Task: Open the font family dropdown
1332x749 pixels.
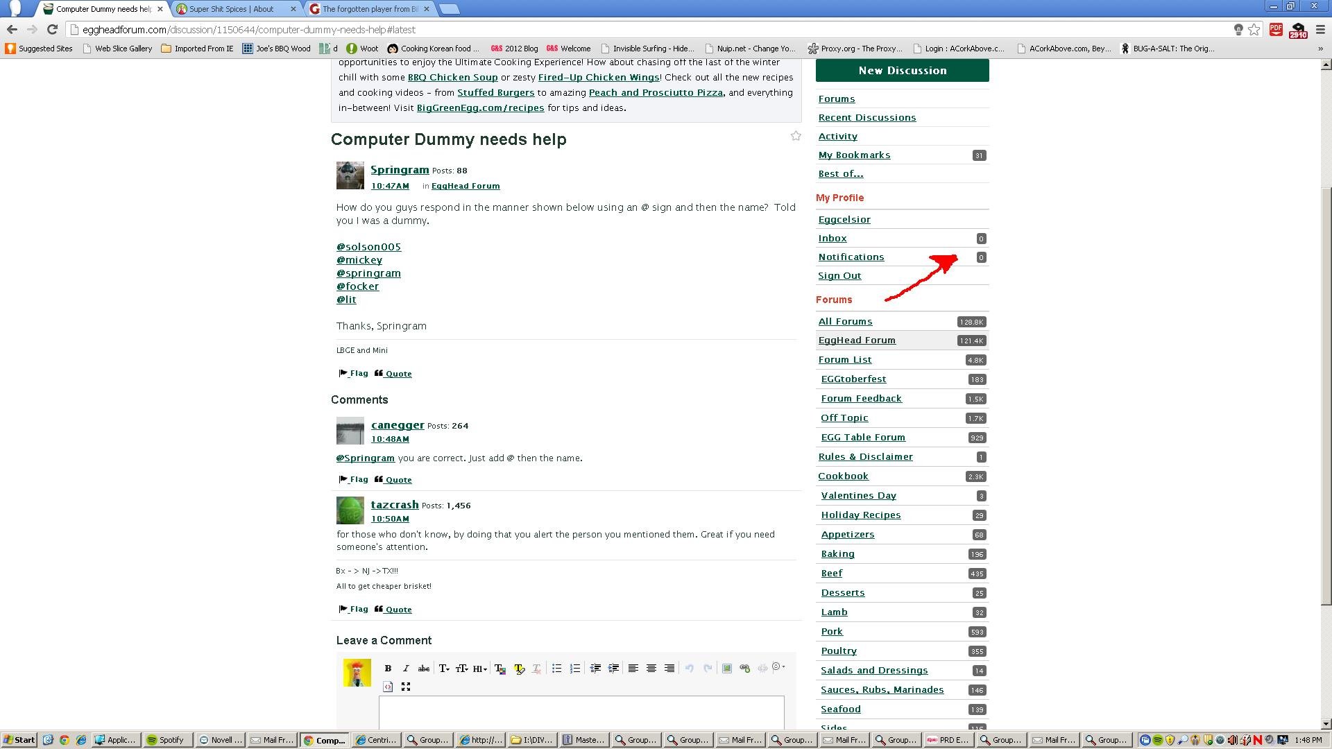Action: pyautogui.click(x=444, y=669)
